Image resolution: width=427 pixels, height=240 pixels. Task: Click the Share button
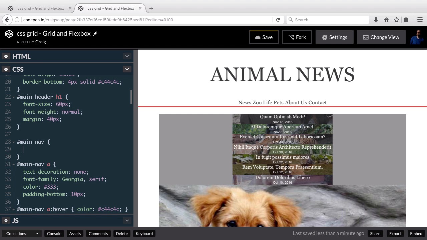pos(375,234)
